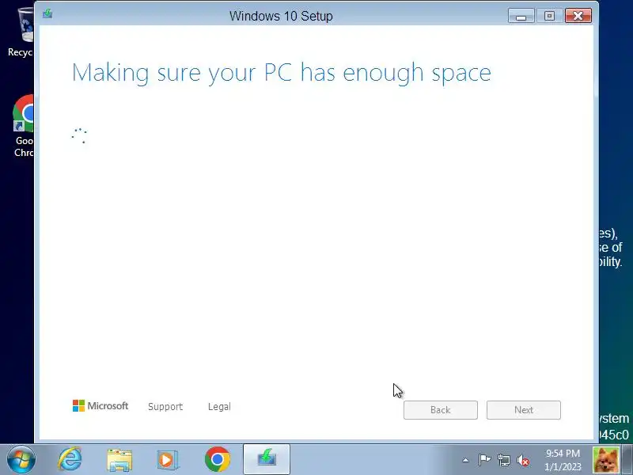
Task: Open the Action Center flag icon
Action: (484, 460)
